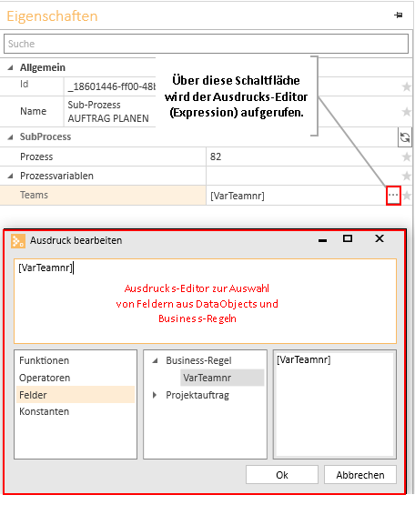Screen dimensions: 415x505
Task: Confirm expression with Ok button
Action: 282,475
